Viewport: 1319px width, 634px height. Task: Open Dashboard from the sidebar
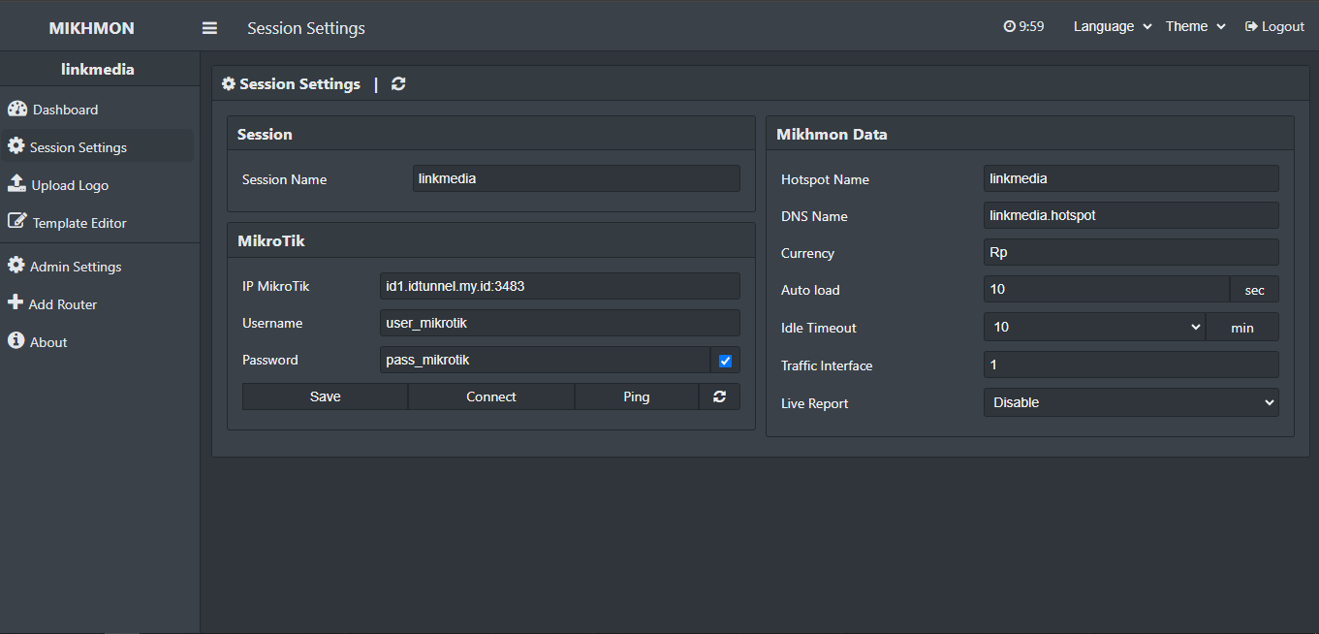(97, 109)
